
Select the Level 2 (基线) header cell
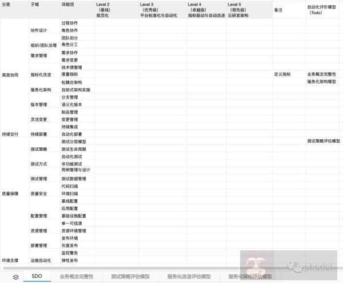[117, 10]
